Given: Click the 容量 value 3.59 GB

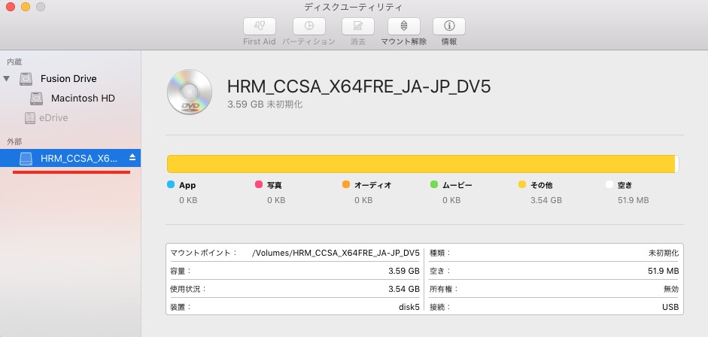Looking at the screenshot, I should 404,271.
